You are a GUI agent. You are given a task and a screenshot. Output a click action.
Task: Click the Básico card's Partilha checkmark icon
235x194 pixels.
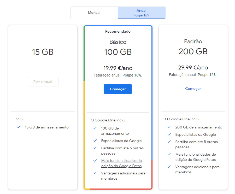point(95,148)
